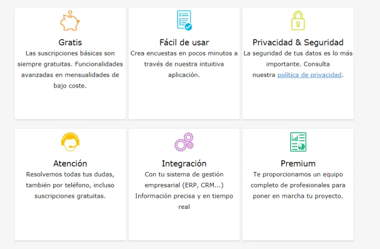Click the ERP, CRM integration description

pos(184,190)
